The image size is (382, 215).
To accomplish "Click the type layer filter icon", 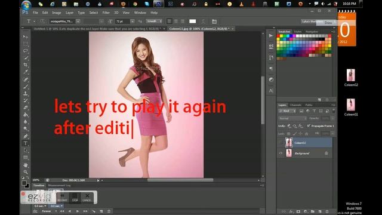I will point(315,111).
